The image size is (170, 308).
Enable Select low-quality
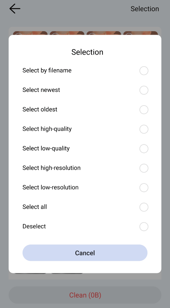(144, 149)
